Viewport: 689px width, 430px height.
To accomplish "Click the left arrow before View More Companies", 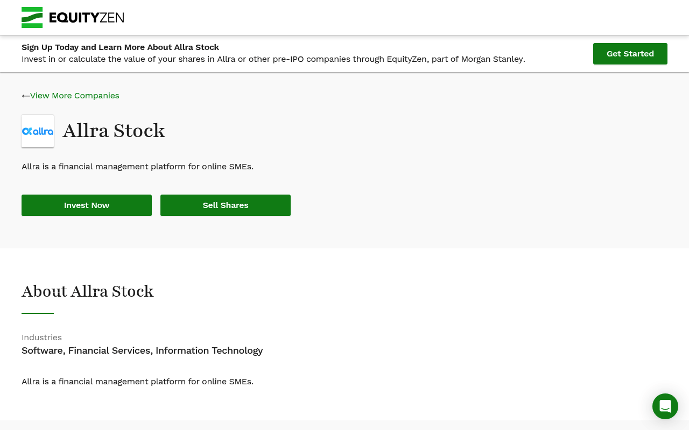I will click(25, 96).
